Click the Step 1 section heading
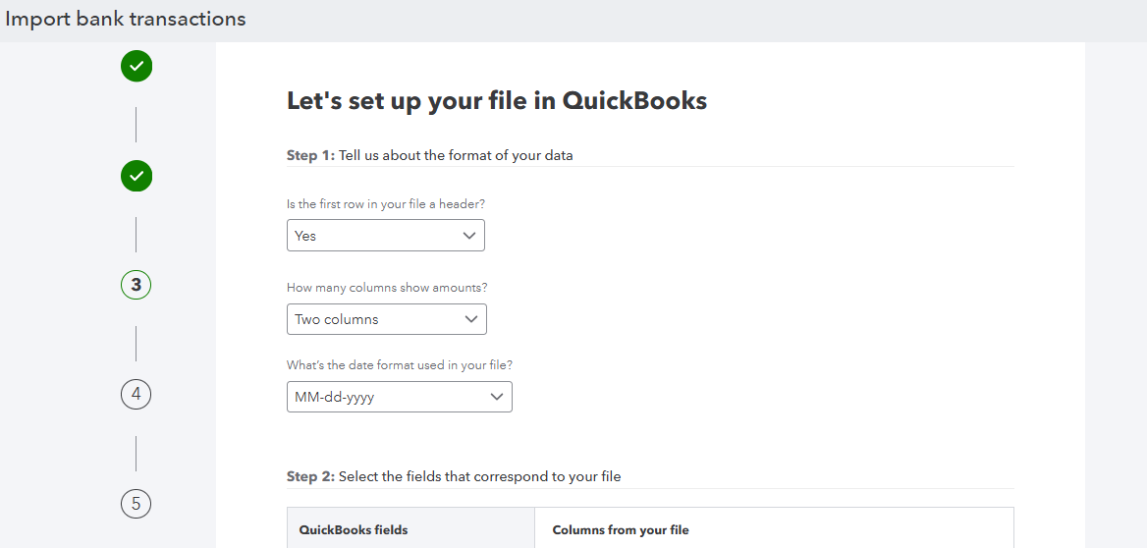 [x=429, y=155]
